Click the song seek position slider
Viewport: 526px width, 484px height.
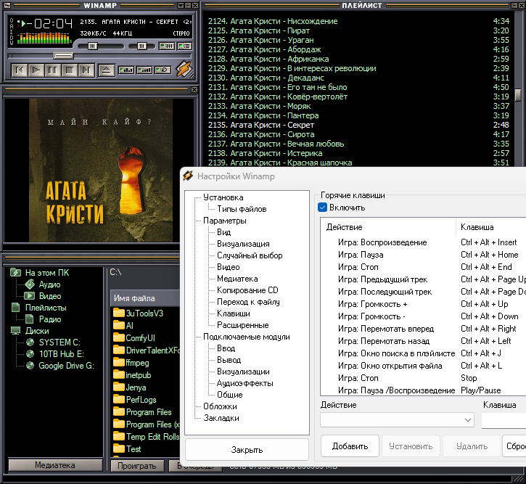[x=64, y=55]
